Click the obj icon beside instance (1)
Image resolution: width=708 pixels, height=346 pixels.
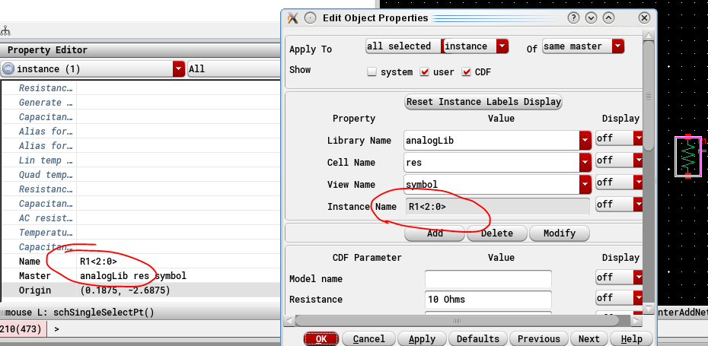8,68
